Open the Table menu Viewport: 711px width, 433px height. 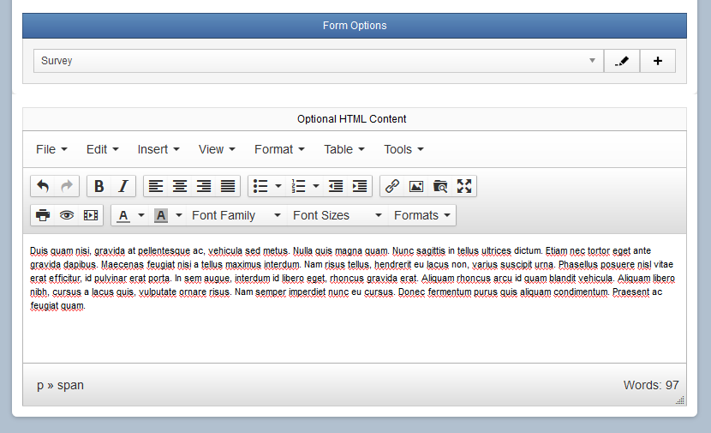(344, 149)
